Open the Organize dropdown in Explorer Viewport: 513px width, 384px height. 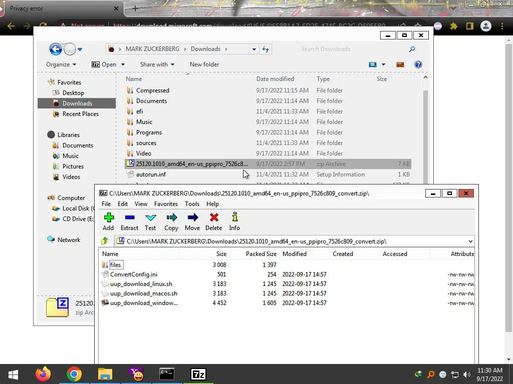[61, 64]
